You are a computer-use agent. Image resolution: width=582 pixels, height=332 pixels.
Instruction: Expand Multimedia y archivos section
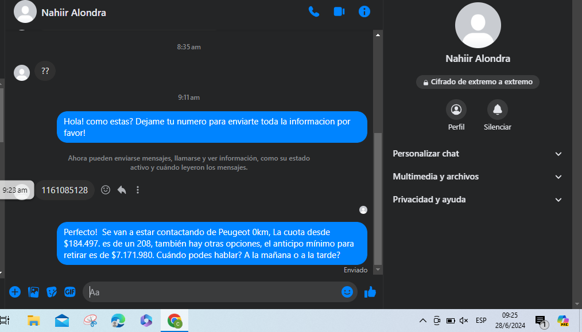click(x=478, y=177)
